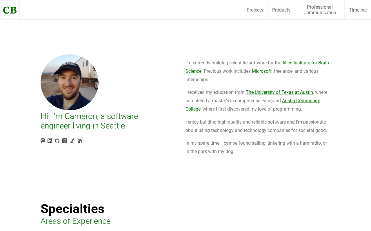The width and height of the screenshot is (371, 231).
Task: Open the Projects nav item
Action: (x=255, y=10)
